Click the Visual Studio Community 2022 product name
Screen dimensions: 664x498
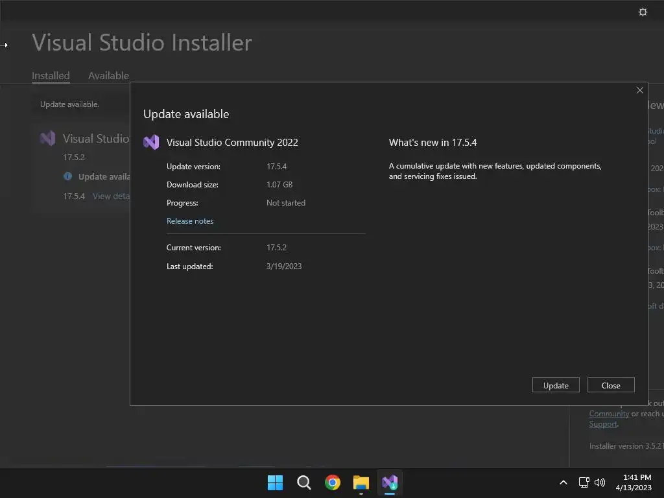coord(232,143)
